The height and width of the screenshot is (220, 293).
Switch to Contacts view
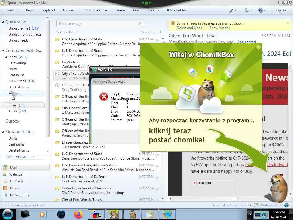click(x=17, y=181)
